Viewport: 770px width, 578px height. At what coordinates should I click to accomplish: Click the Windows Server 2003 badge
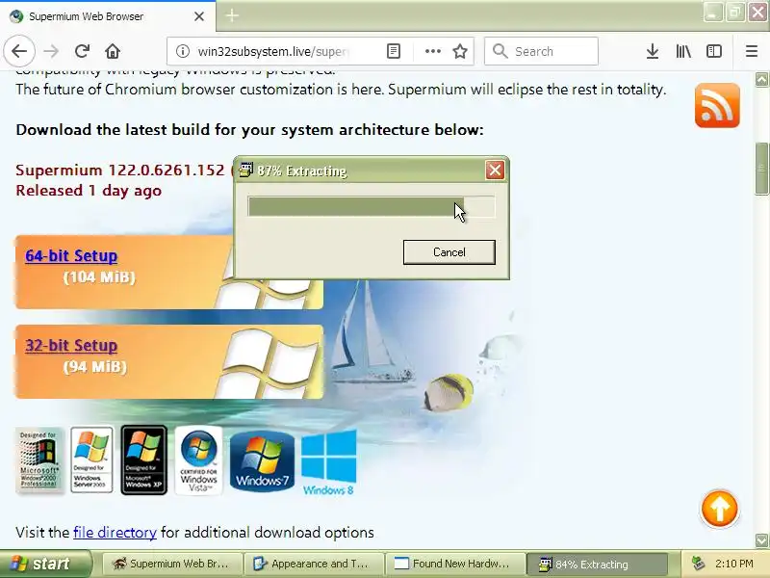[91, 460]
